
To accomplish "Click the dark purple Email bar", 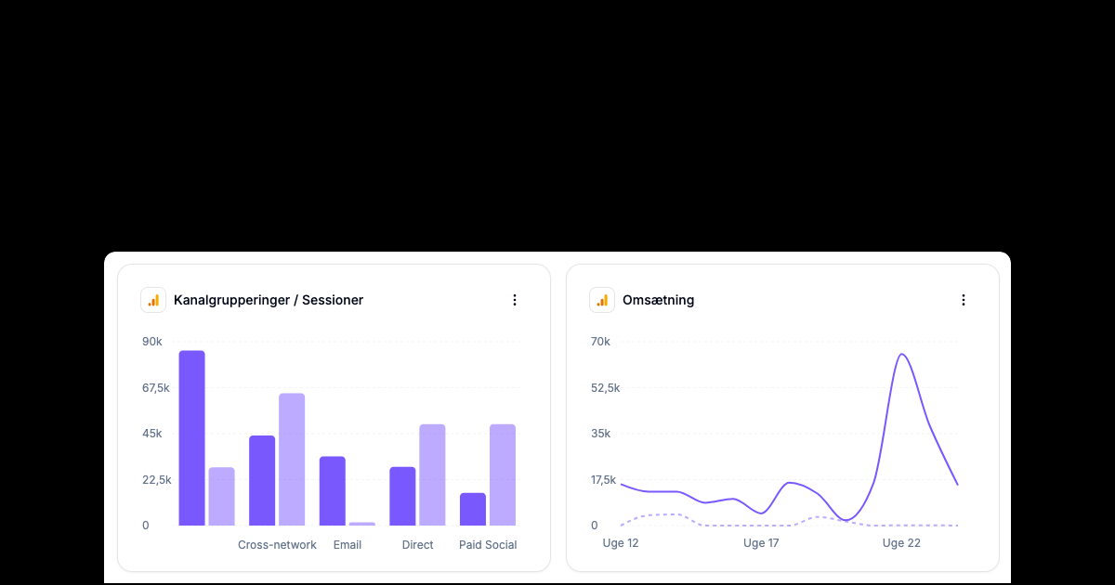I will tap(333, 491).
